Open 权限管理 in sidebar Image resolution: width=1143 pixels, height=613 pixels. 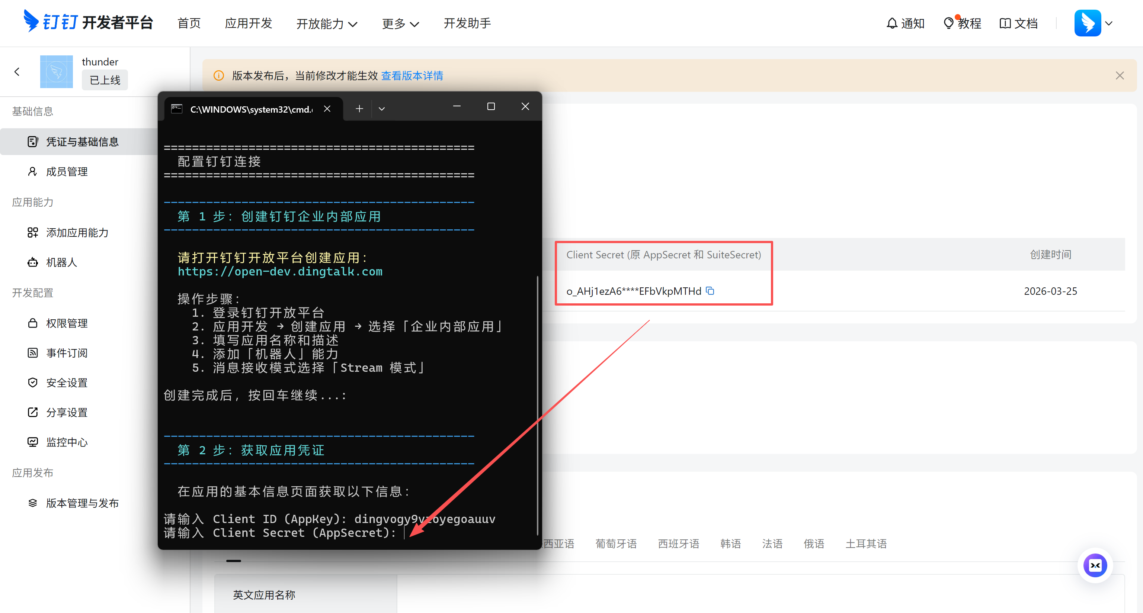tap(67, 323)
